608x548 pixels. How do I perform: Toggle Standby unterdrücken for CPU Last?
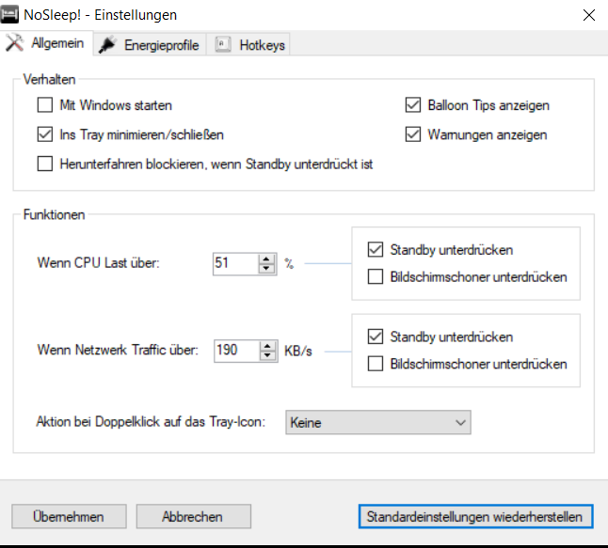(x=376, y=250)
